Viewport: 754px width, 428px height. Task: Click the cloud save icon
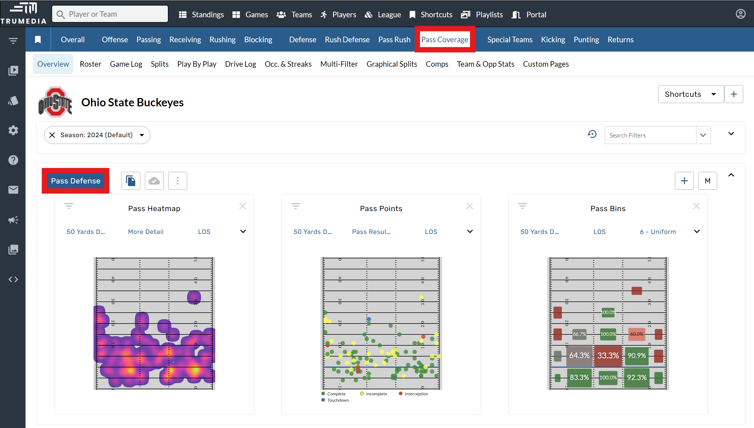coord(154,181)
